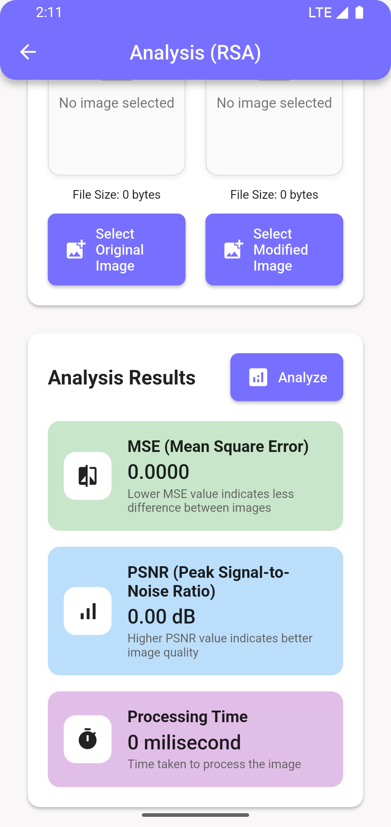Run analysis with the Analyze button
This screenshot has width=391, height=827.
click(287, 377)
